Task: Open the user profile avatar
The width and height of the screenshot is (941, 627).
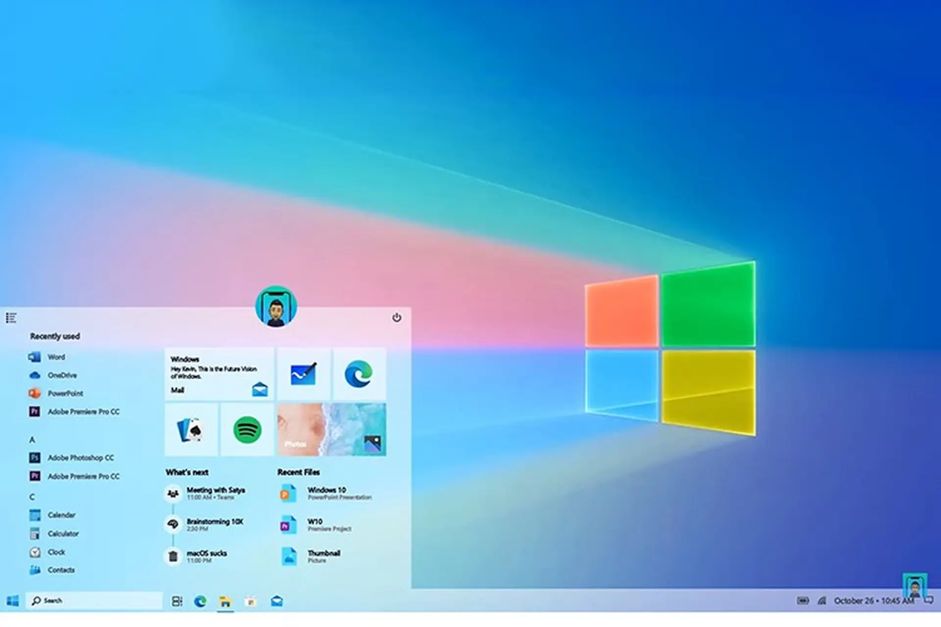Action: point(276,307)
